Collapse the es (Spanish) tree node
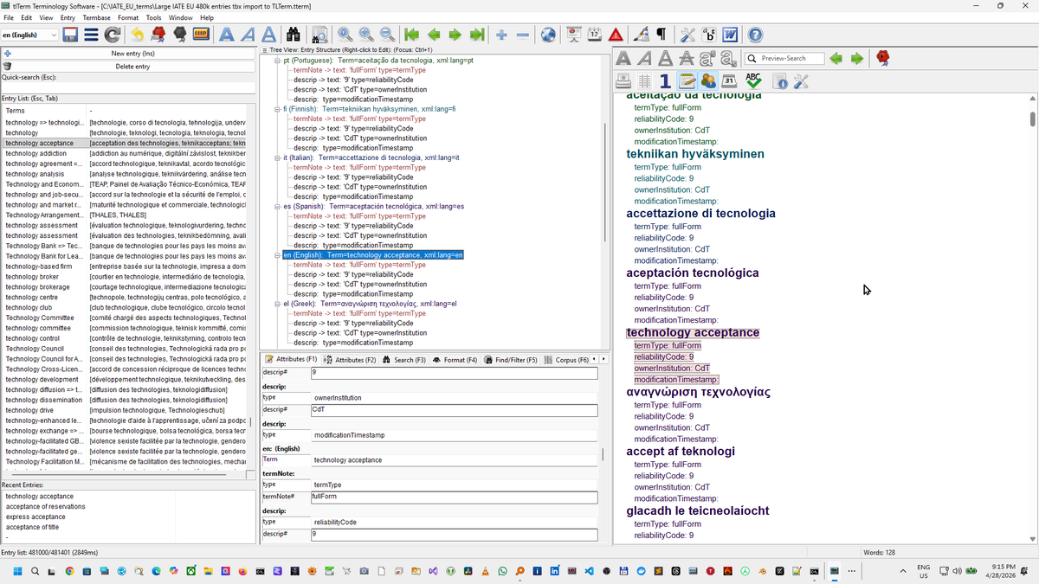 (277, 206)
